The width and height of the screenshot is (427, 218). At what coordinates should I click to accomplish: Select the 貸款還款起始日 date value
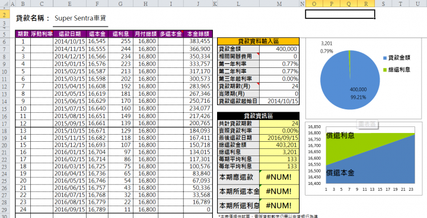tap(279, 101)
